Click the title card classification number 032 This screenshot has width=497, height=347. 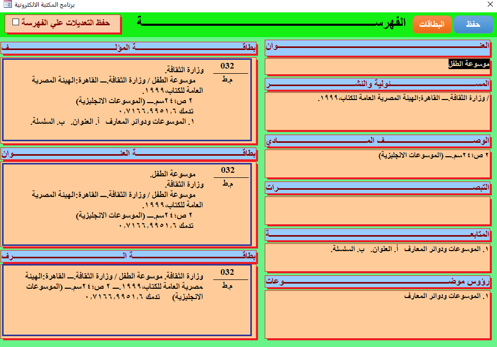click(228, 170)
